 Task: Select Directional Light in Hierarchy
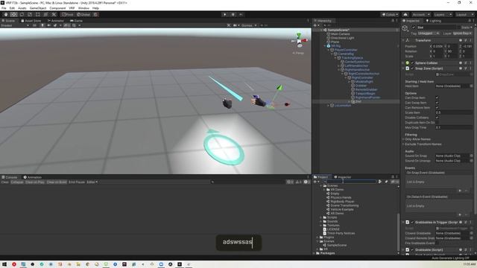[x=342, y=38]
